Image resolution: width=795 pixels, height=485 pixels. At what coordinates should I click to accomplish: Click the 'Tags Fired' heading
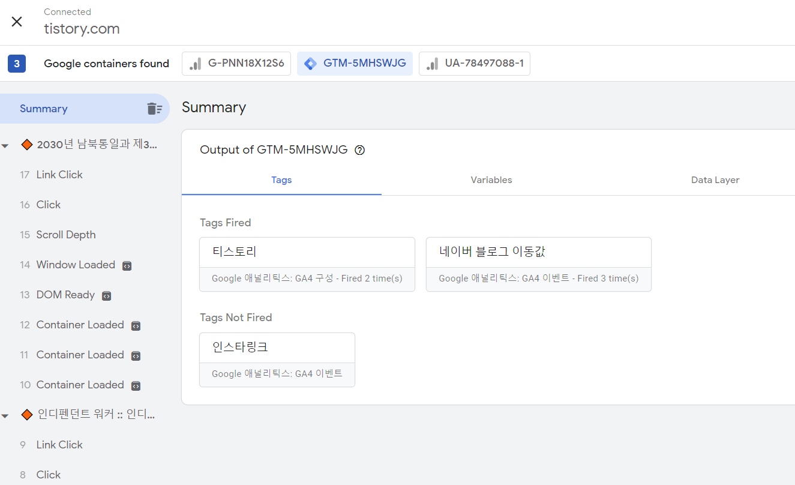[x=225, y=223]
